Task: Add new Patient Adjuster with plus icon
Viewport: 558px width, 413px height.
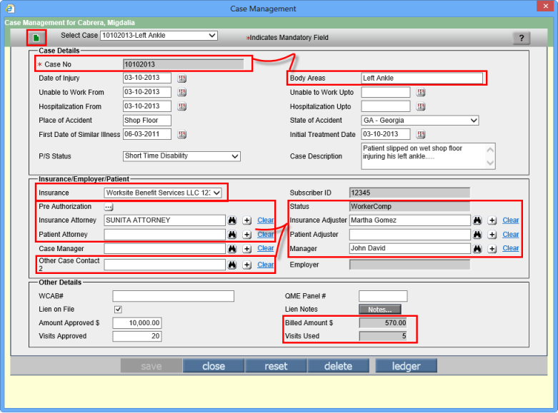Action: point(492,235)
